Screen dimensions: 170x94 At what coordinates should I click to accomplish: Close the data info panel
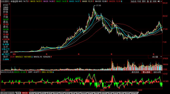click(9, 4)
